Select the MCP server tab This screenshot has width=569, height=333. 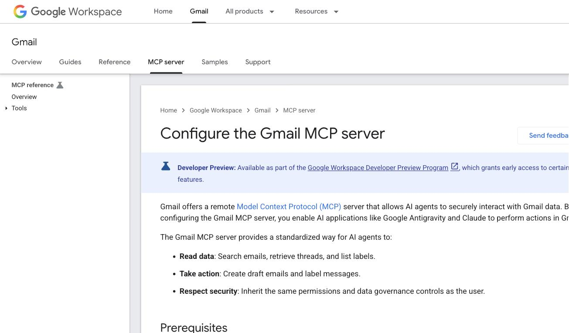point(166,62)
